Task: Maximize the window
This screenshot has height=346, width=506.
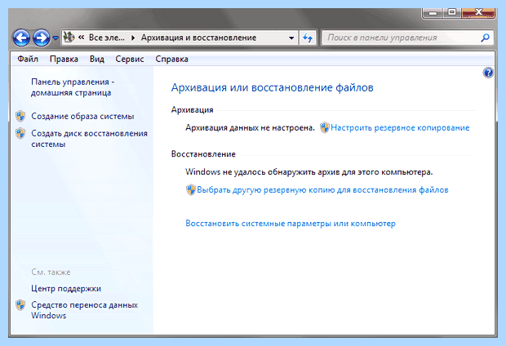Action: coord(452,12)
